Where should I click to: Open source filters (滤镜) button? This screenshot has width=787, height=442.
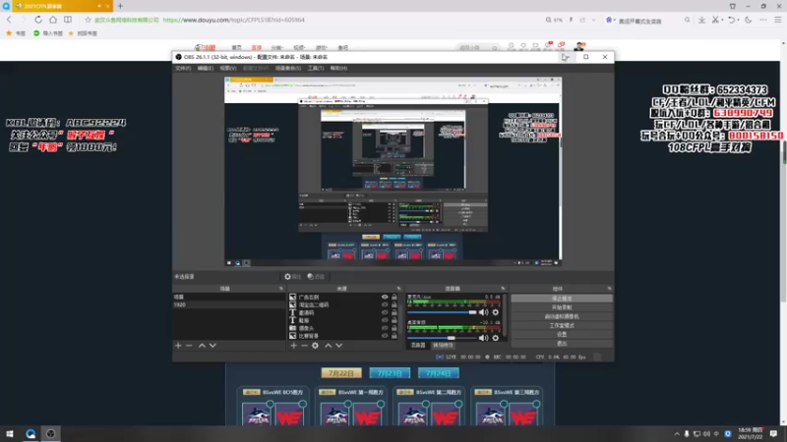[x=316, y=277]
